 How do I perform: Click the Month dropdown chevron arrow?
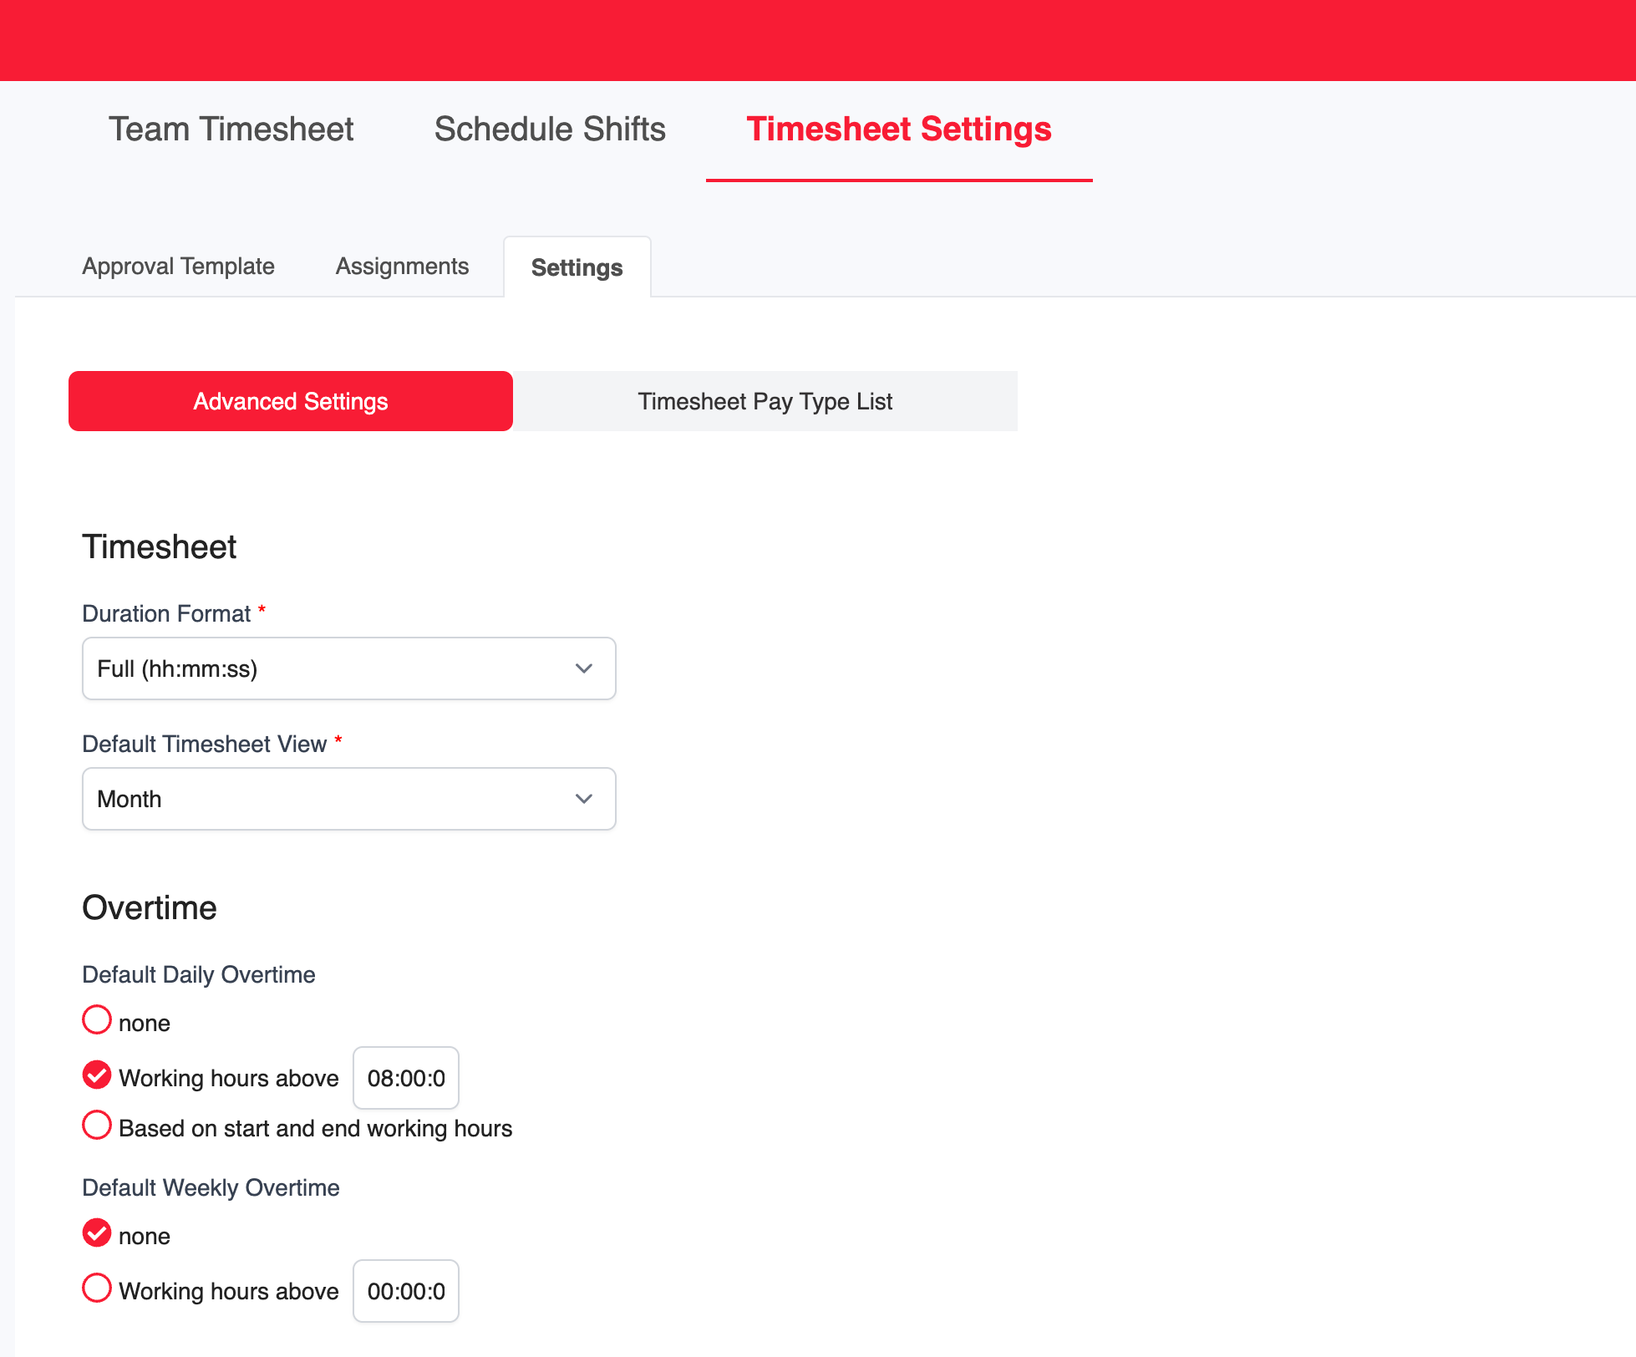click(x=584, y=799)
